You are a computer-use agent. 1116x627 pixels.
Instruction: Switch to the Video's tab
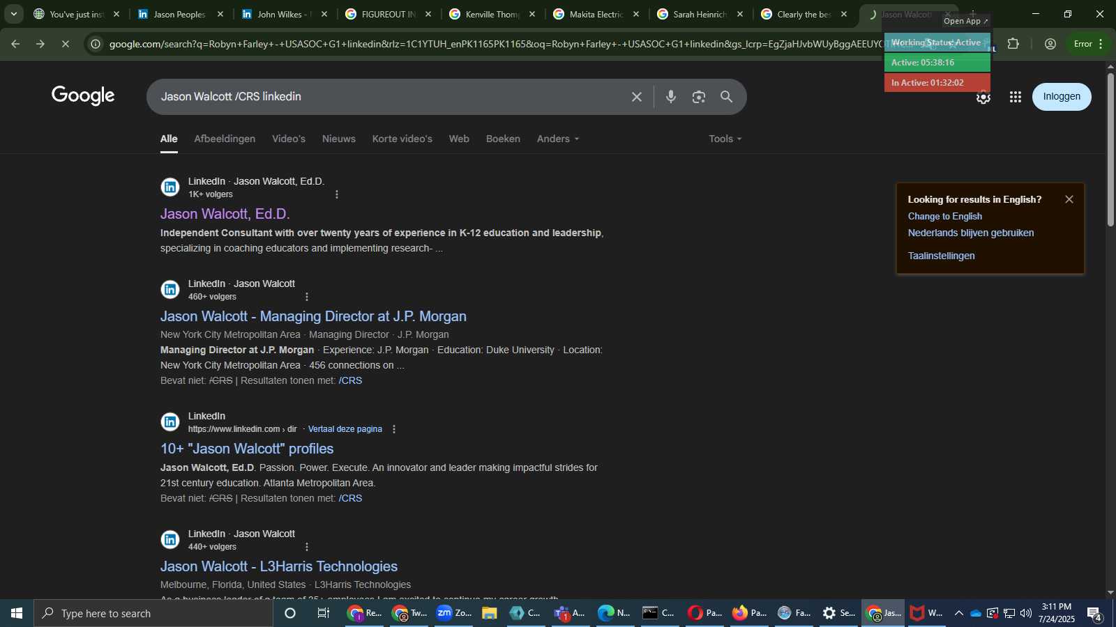[289, 139]
